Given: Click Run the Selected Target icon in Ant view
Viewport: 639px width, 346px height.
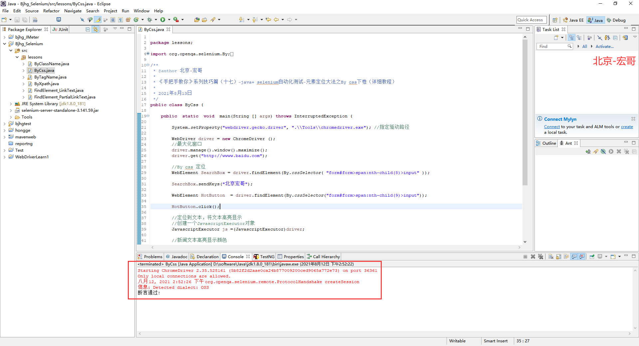Looking at the screenshot, I should coord(611,151).
